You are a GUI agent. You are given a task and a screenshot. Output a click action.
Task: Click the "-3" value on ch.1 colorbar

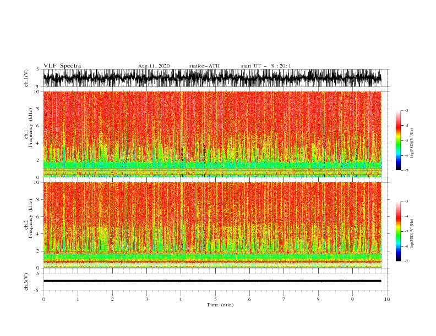[x=406, y=110]
